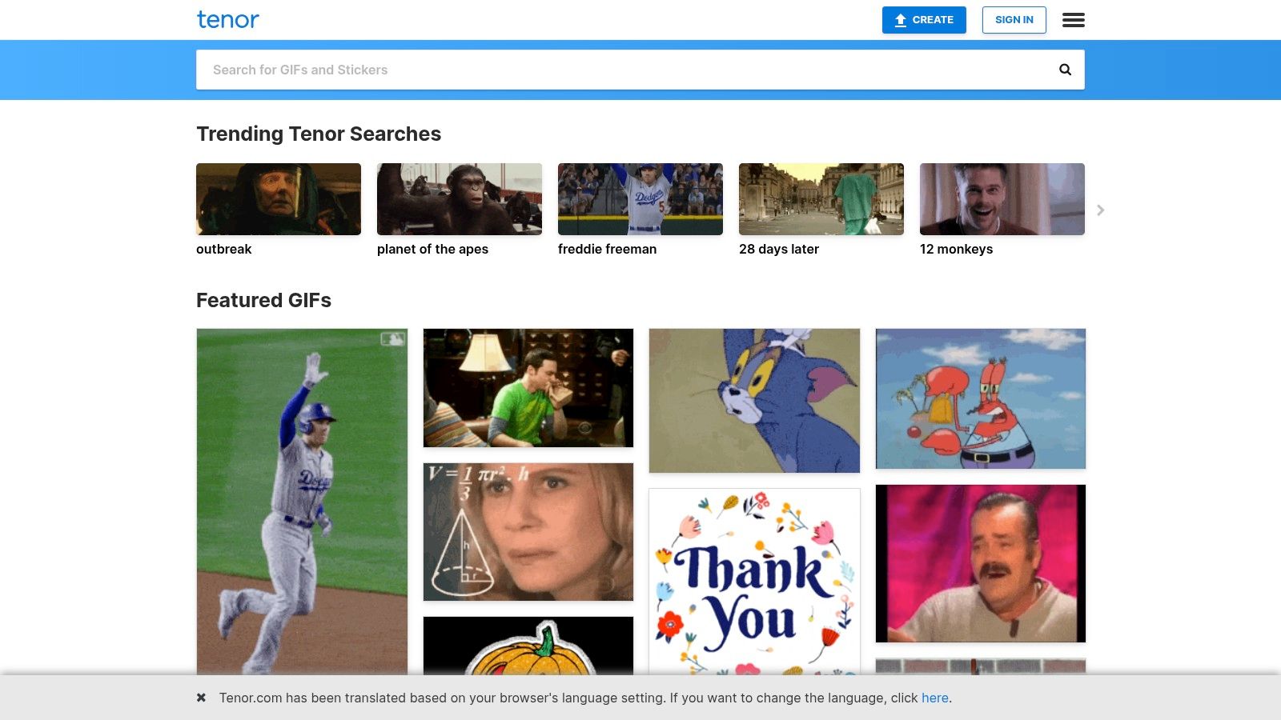
Task: Open the '12 monkeys' trending search
Action: tap(1002, 198)
